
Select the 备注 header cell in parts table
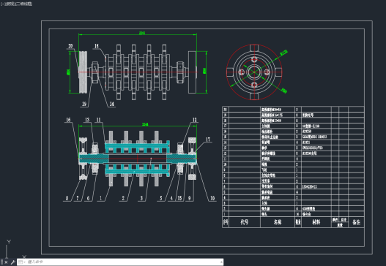coord(356,222)
